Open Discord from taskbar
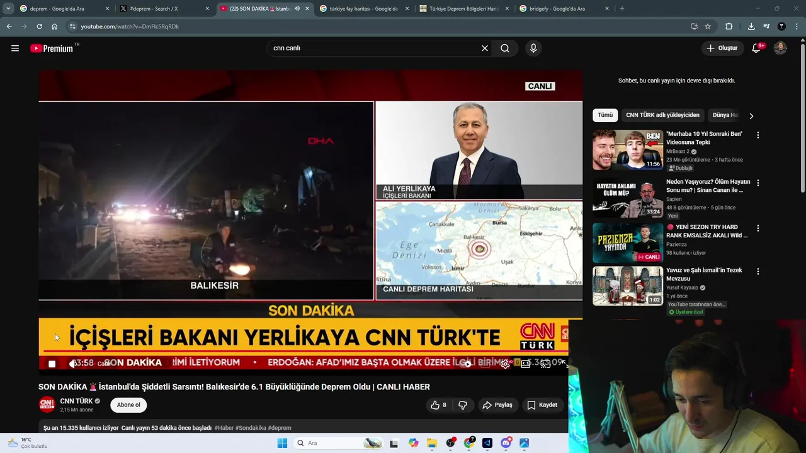 (506, 443)
